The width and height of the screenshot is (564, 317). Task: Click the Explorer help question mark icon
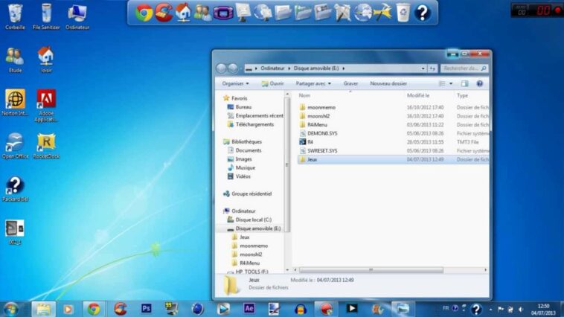[x=480, y=83]
